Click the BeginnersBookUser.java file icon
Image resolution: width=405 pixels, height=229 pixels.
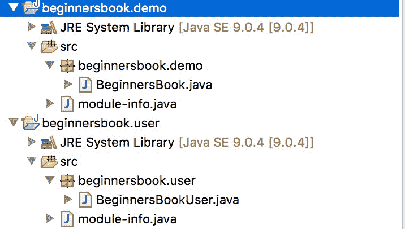(85, 200)
